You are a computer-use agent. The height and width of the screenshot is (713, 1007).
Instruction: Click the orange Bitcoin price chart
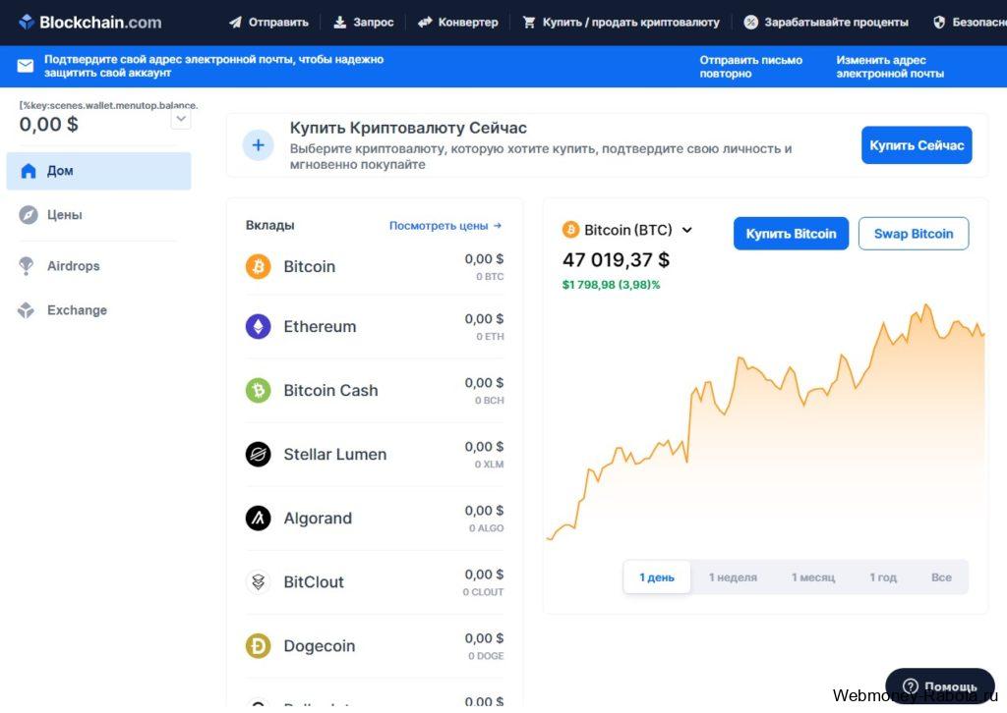765,423
